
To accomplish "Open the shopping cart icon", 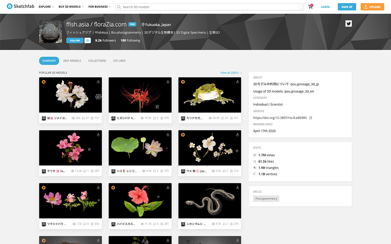I will [310, 7].
